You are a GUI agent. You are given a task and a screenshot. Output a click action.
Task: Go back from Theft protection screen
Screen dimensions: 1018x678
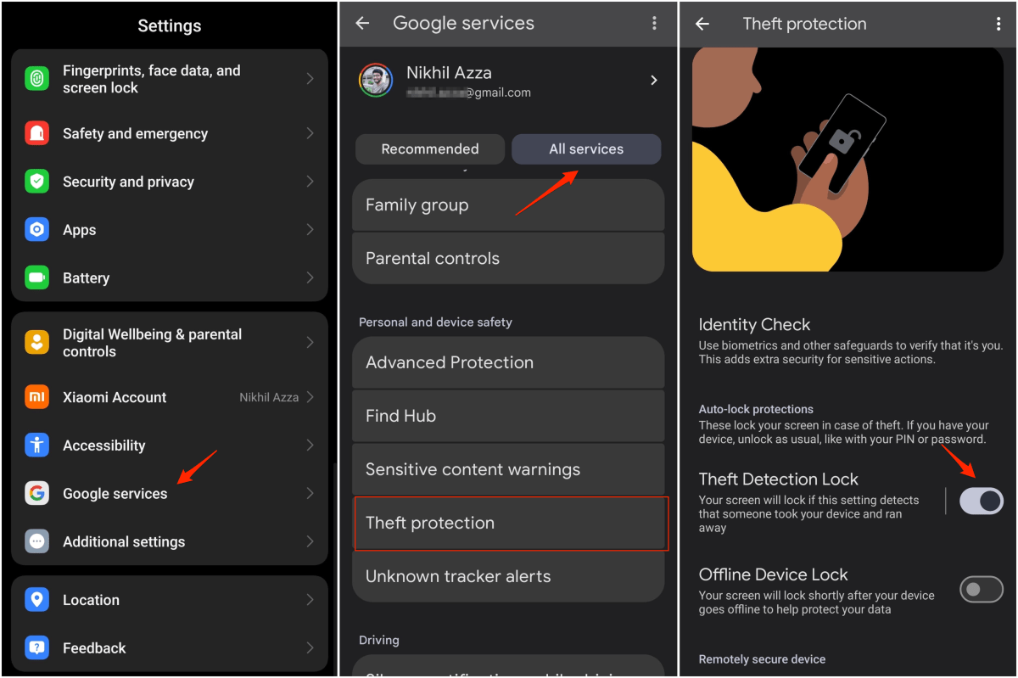(x=702, y=24)
